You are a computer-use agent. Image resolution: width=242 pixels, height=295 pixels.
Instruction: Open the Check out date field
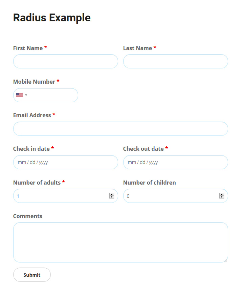click(175, 162)
